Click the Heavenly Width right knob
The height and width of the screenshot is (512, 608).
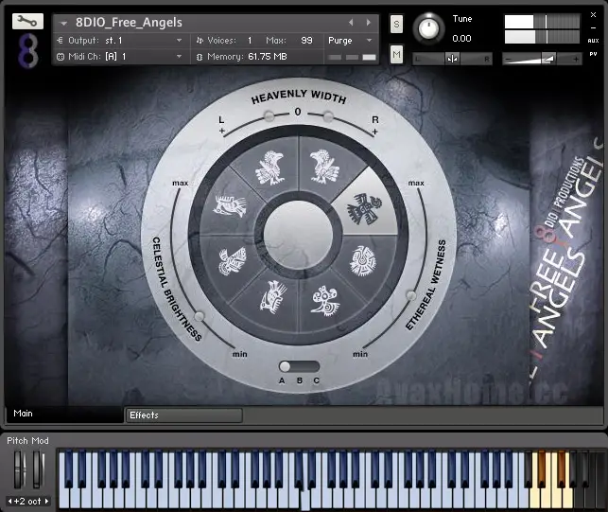[x=328, y=115]
